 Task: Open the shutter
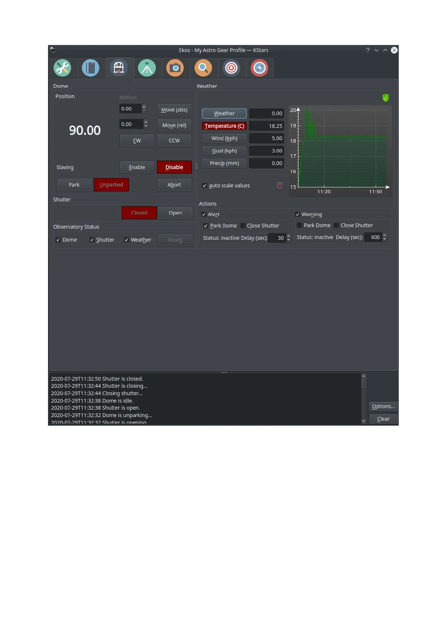click(175, 213)
